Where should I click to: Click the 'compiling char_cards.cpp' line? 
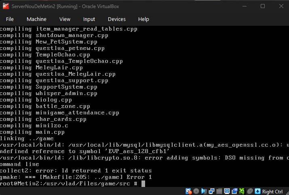coord(43,119)
